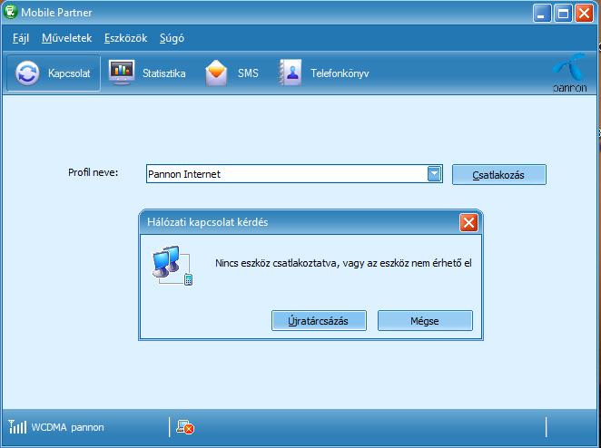Click the Pannon logo in the toolbar
Screen dimensions: 601x448
pyautogui.click(x=569, y=73)
